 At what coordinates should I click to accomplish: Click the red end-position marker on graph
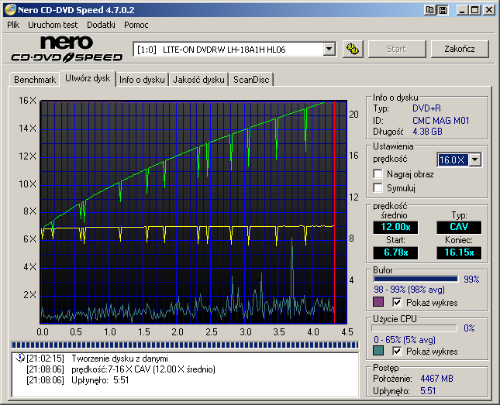tap(334, 212)
